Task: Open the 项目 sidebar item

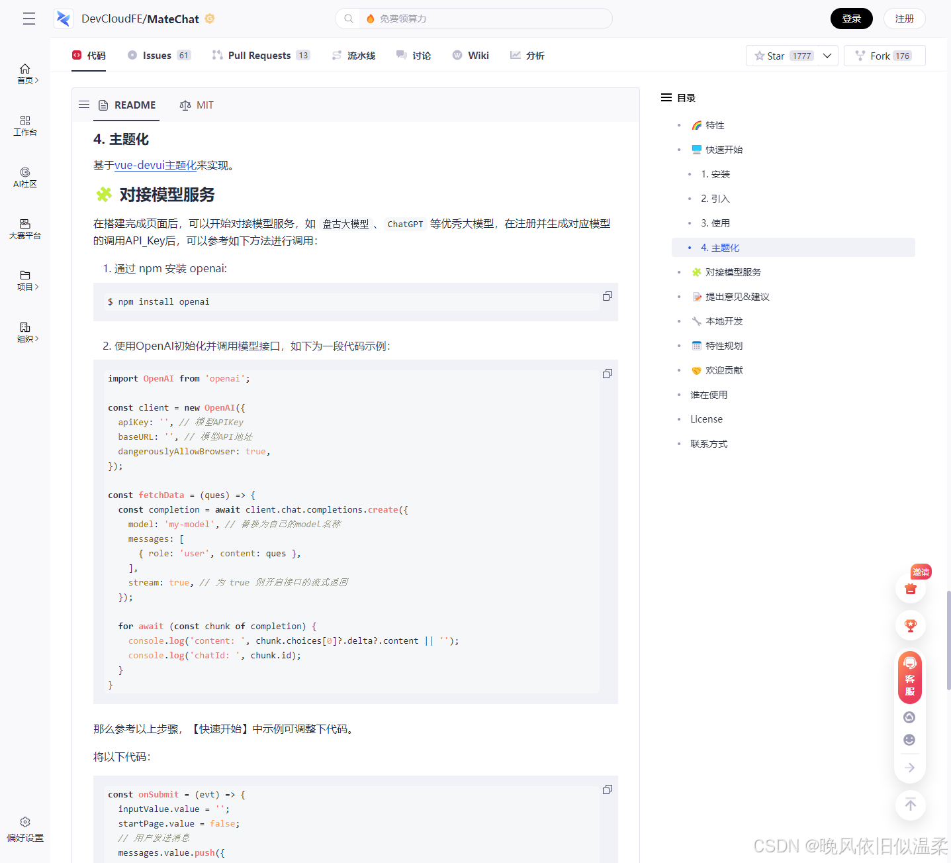Action: click(25, 280)
